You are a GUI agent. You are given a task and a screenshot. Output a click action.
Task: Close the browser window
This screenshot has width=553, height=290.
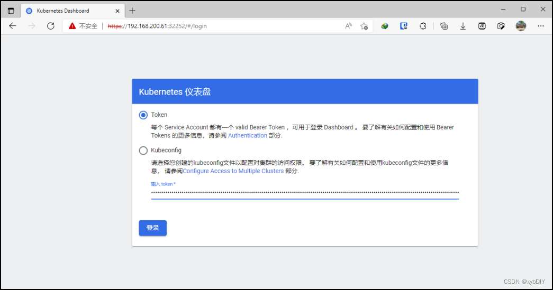543,10
